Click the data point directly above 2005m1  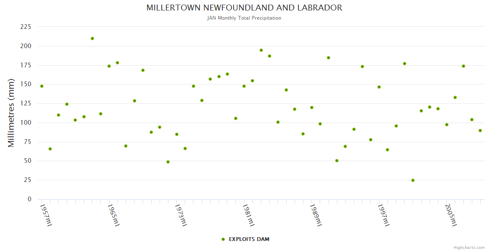pos(447,125)
